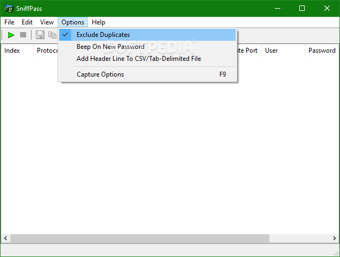
Task: Click the horizontal scrollbar thumb
Action: click(x=140, y=239)
